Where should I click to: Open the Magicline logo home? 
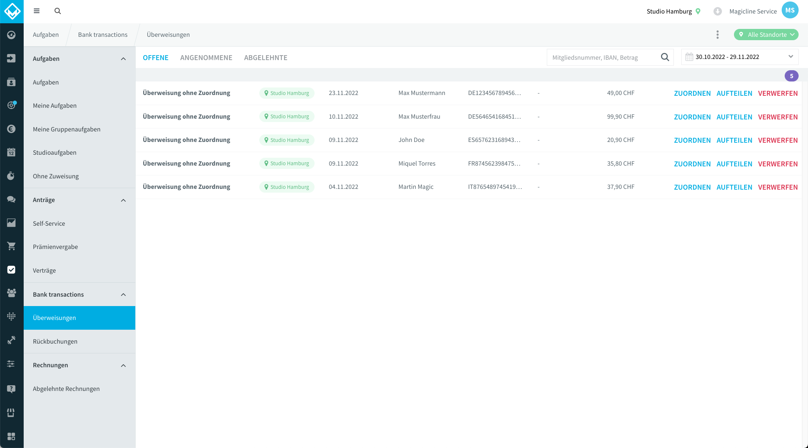click(x=12, y=11)
